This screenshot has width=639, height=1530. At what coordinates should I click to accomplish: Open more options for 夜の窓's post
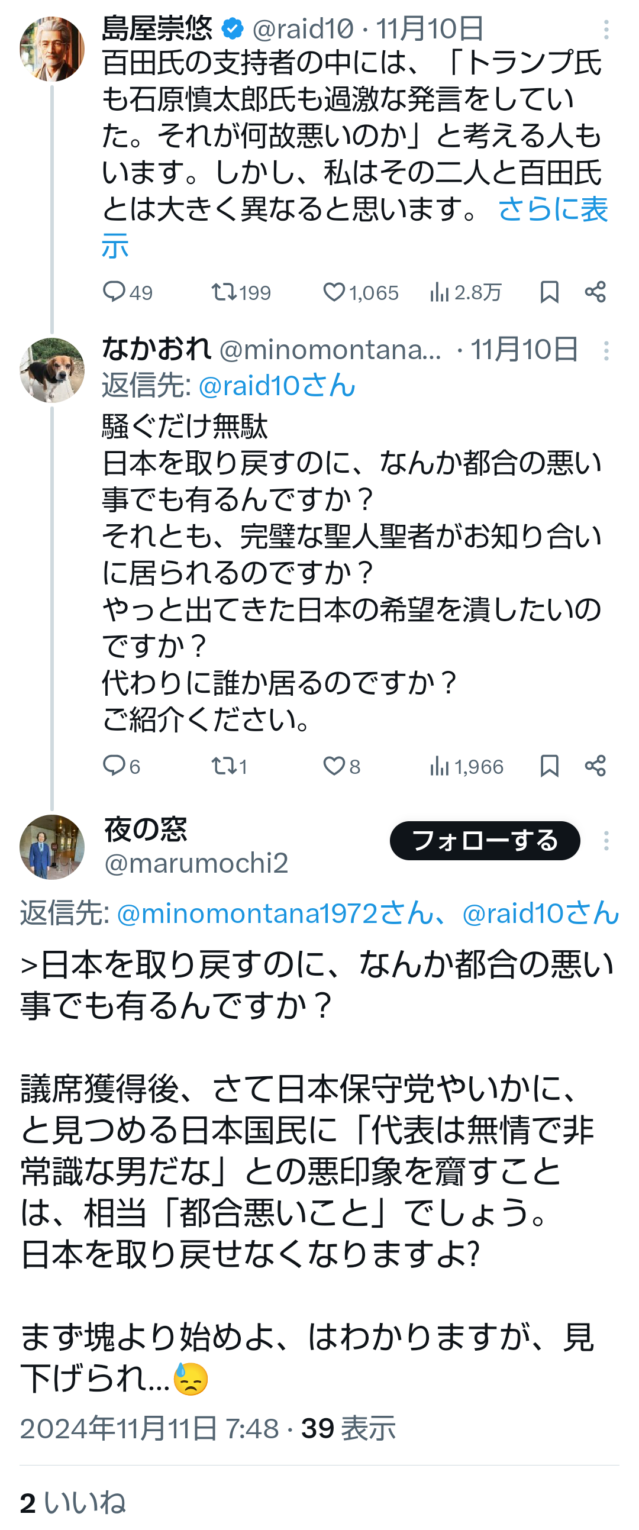click(606, 841)
